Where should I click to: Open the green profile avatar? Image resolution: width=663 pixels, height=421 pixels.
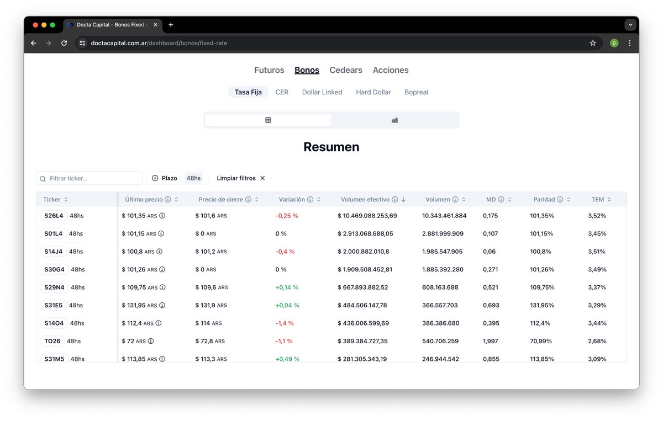tap(614, 43)
